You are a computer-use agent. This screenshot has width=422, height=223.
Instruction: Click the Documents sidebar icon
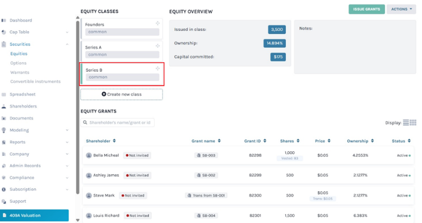tap(4, 119)
